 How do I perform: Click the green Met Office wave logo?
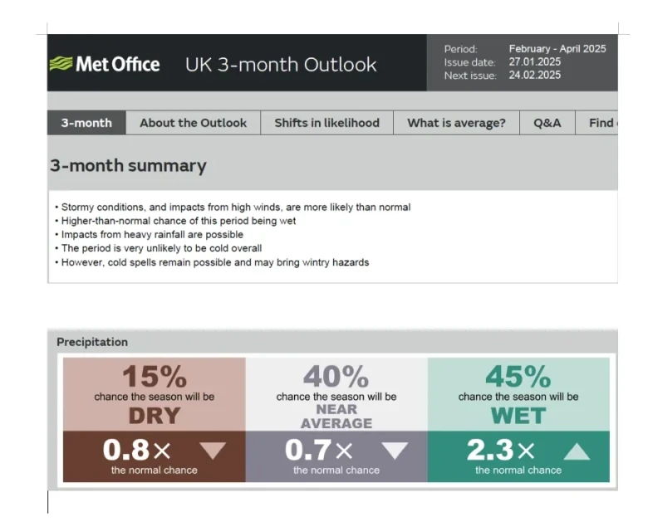(x=61, y=64)
